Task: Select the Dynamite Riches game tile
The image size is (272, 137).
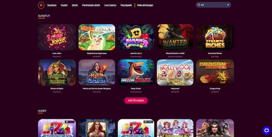Action: click(x=215, y=37)
